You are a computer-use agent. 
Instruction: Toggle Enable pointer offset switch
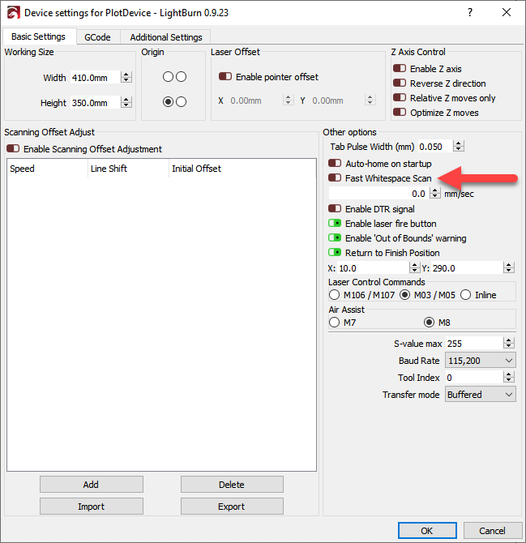coord(225,76)
